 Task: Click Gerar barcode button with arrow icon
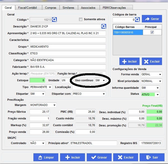coord(152,19)
